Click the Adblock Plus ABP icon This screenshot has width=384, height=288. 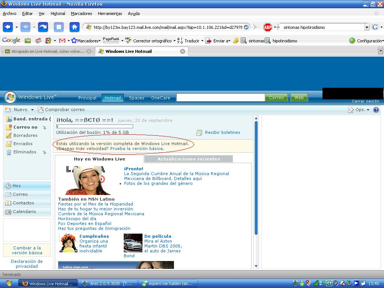[267, 27]
